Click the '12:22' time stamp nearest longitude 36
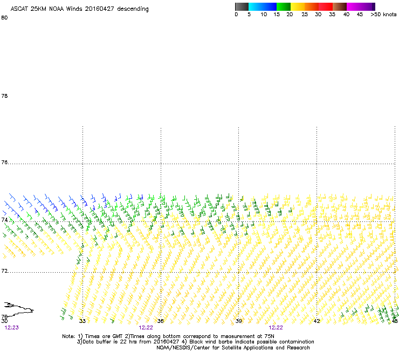 coord(146,328)
